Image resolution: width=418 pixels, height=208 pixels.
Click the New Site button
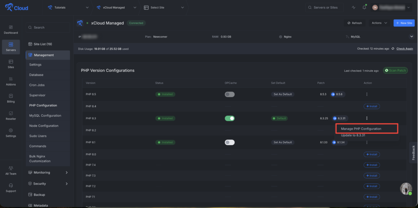point(404,23)
